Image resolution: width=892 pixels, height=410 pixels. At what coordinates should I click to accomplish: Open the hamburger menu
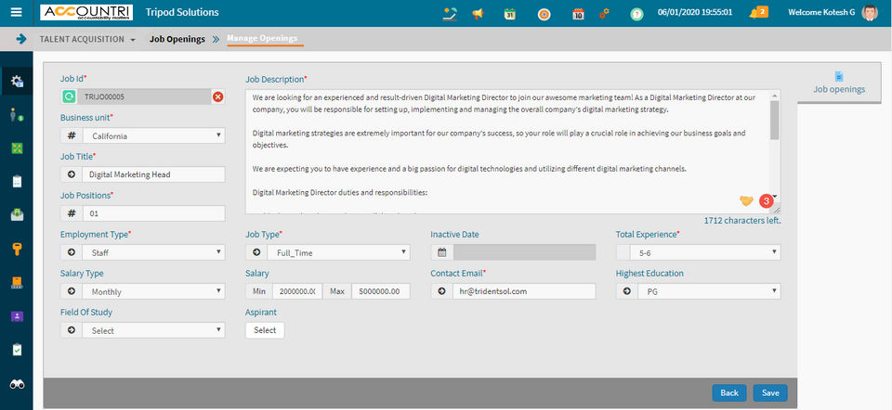[x=17, y=12]
